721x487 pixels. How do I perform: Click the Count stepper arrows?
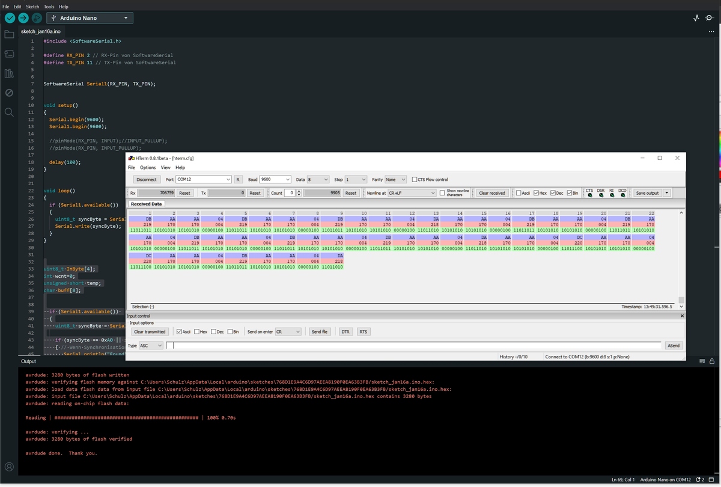[x=299, y=193]
